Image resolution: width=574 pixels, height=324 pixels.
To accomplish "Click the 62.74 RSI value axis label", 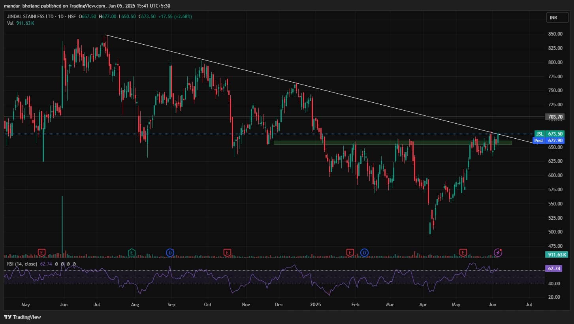I will pyautogui.click(x=553, y=269).
